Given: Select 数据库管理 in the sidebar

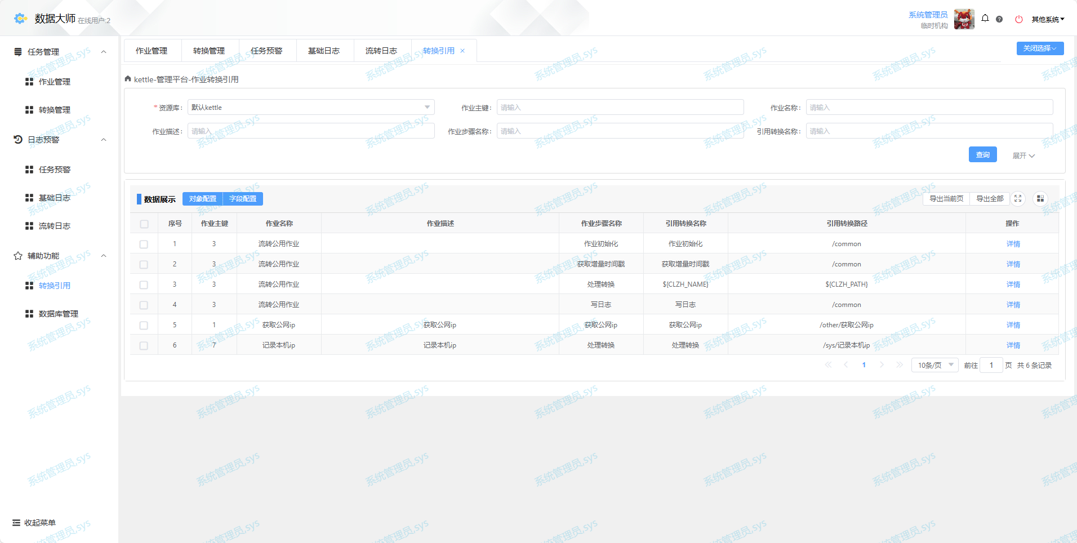Looking at the screenshot, I should [58, 314].
